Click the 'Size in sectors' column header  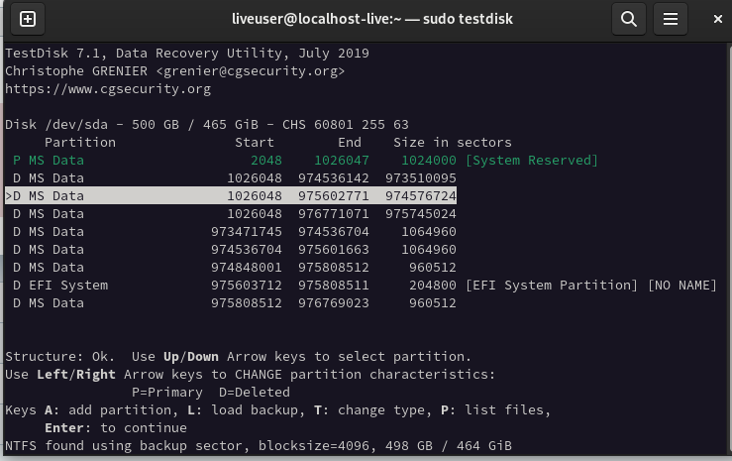[x=453, y=143]
